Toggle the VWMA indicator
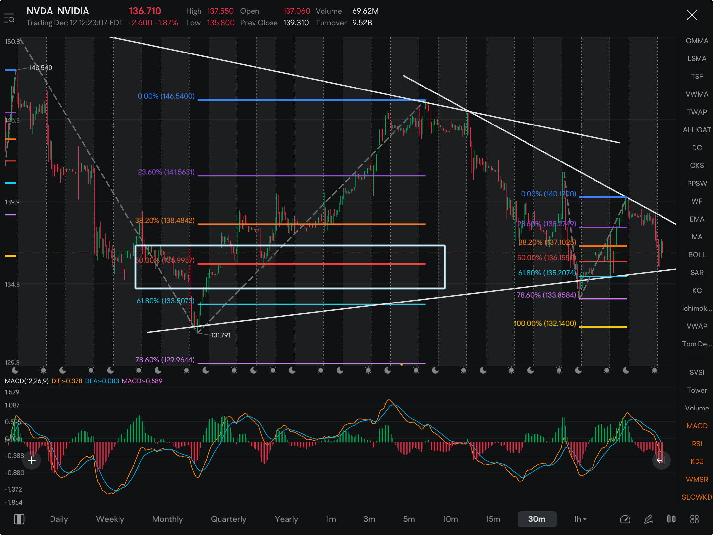This screenshot has height=535, width=713. [x=697, y=94]
